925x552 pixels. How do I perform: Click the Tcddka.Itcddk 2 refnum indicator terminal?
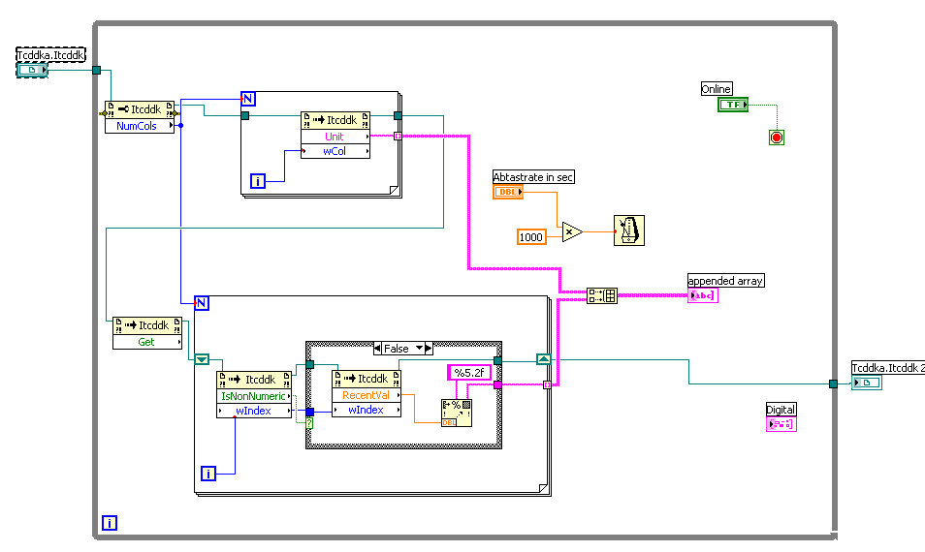click(867, 383)
